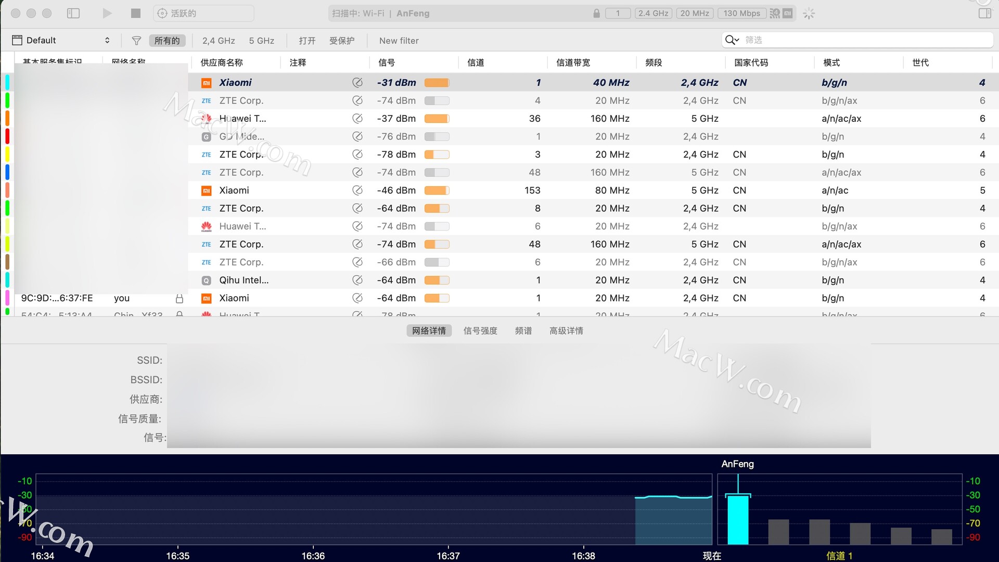Viewport: 999px width, 562px height.
Task: Click the ZTE icon in the -78 dBm row
Action: coord(207,155)
